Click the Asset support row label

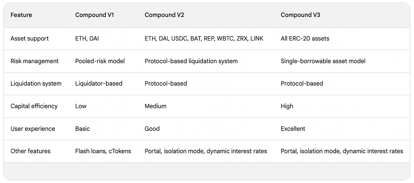pyautogui.click(x=30, y=39)
